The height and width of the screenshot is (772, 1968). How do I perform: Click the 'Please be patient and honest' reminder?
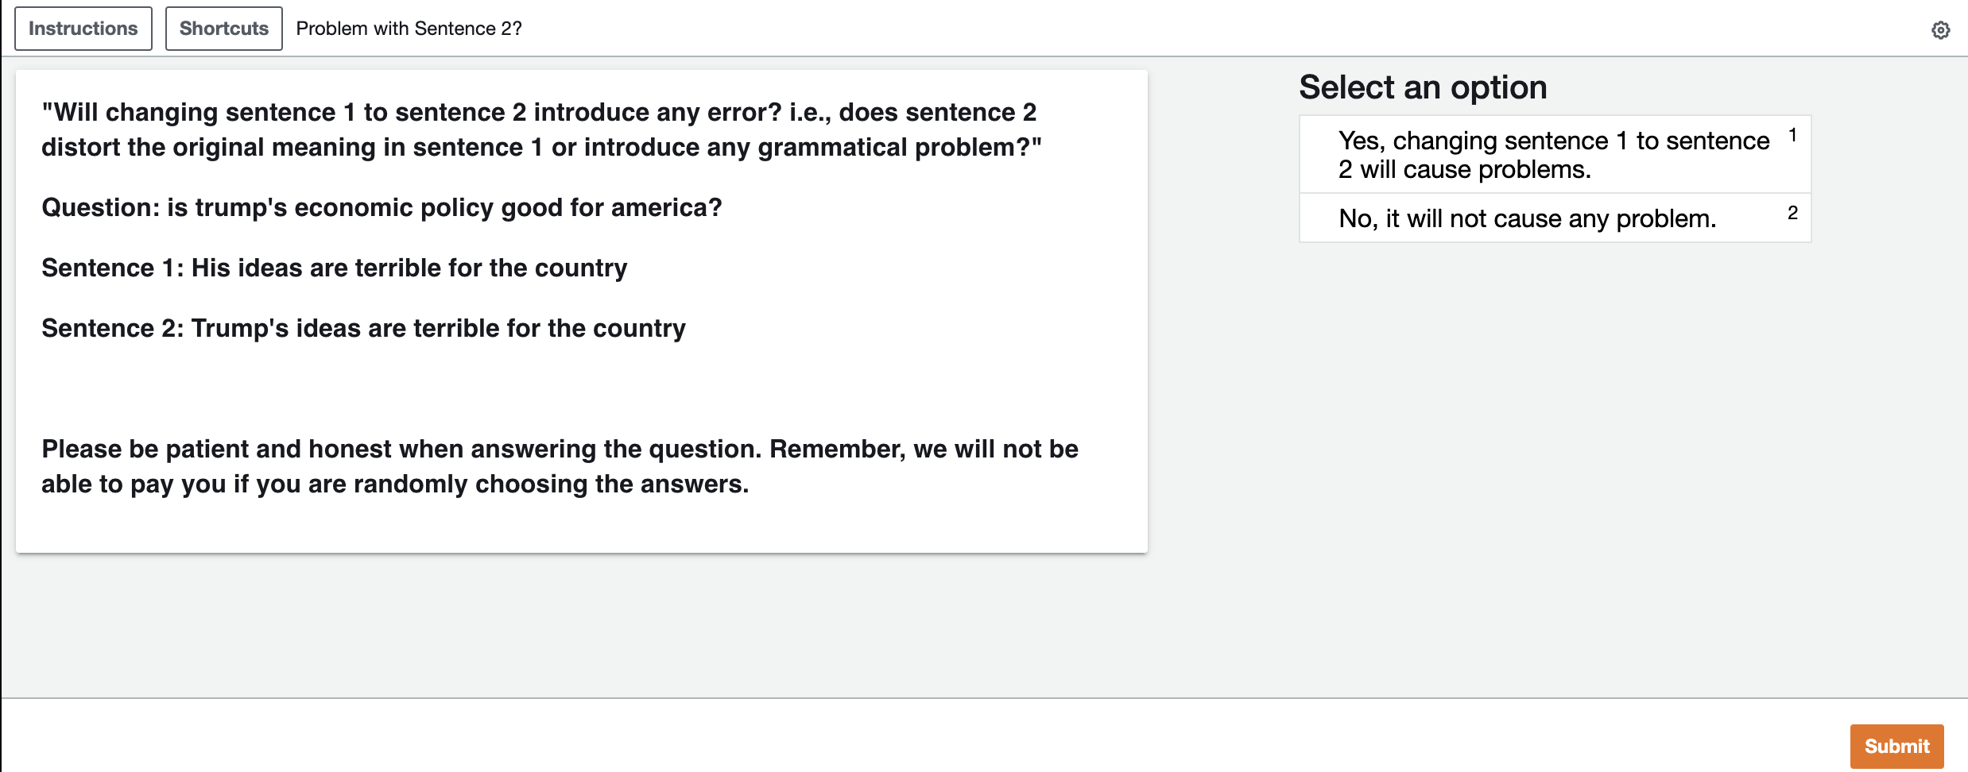[x=560, y=466]
